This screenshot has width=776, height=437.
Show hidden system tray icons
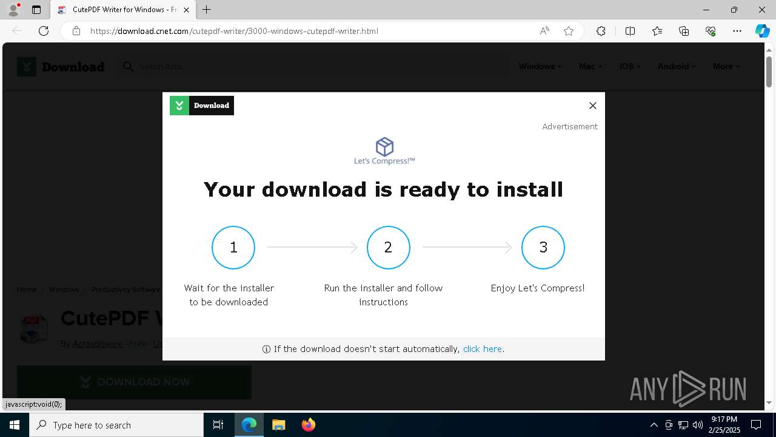[654, 425]
